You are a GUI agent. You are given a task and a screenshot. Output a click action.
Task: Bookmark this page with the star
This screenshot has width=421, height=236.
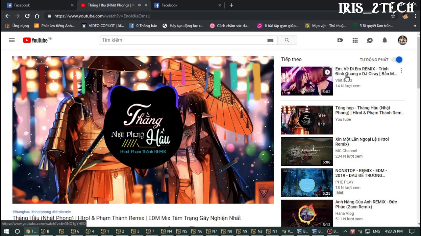point(393,16)
